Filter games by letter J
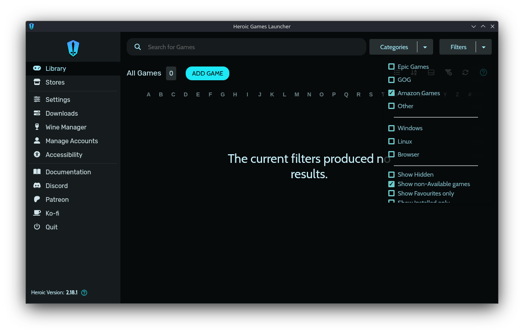 pos(260,94)
